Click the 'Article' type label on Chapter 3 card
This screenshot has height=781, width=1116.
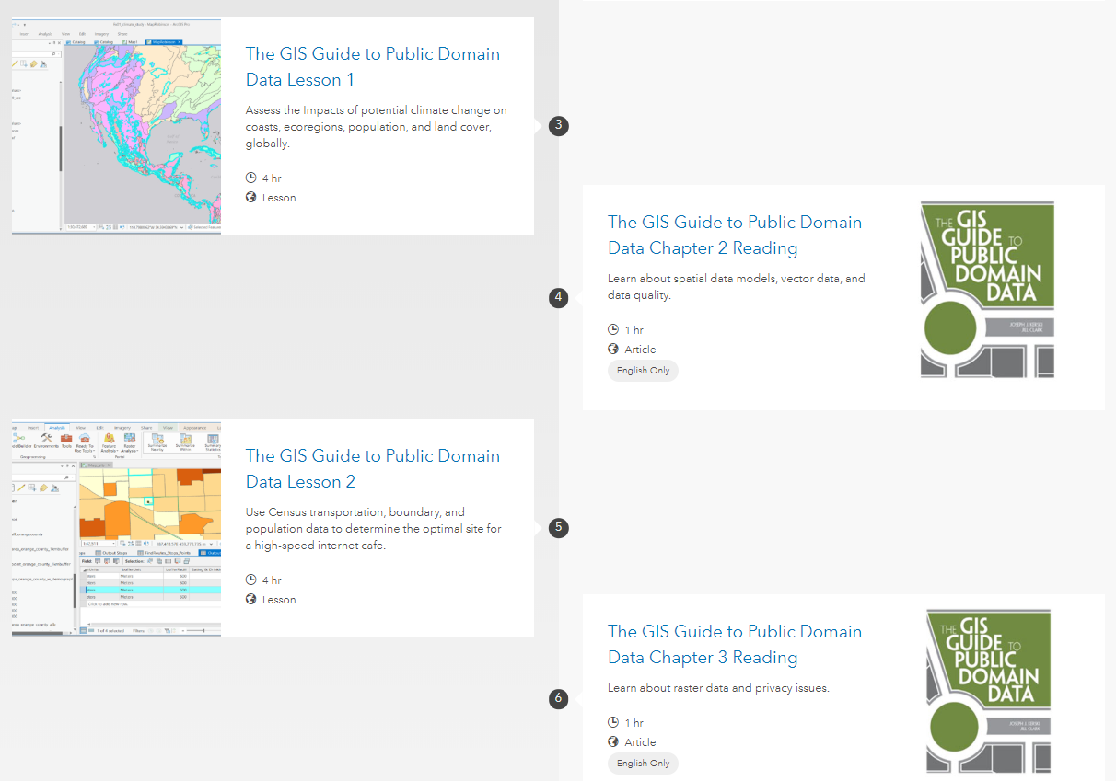[640, 742]
